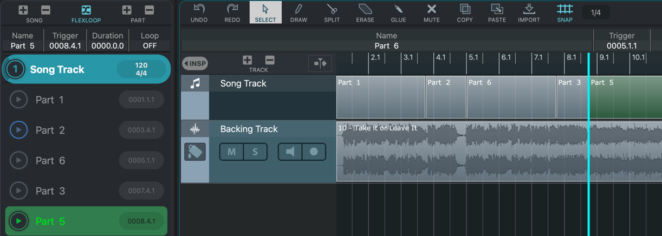This screenshot has width=662, height=236.
Task: Open the 1/4 snap resolution dropdown
Action: (595, 13)
